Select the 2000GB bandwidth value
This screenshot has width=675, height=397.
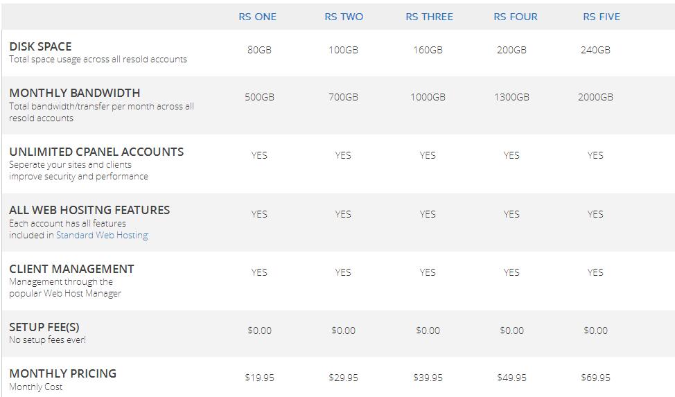click(x=595, y=97)
